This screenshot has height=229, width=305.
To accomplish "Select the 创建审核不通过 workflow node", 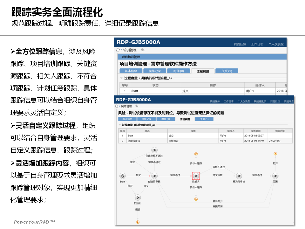I will click(x=154, y=150).
